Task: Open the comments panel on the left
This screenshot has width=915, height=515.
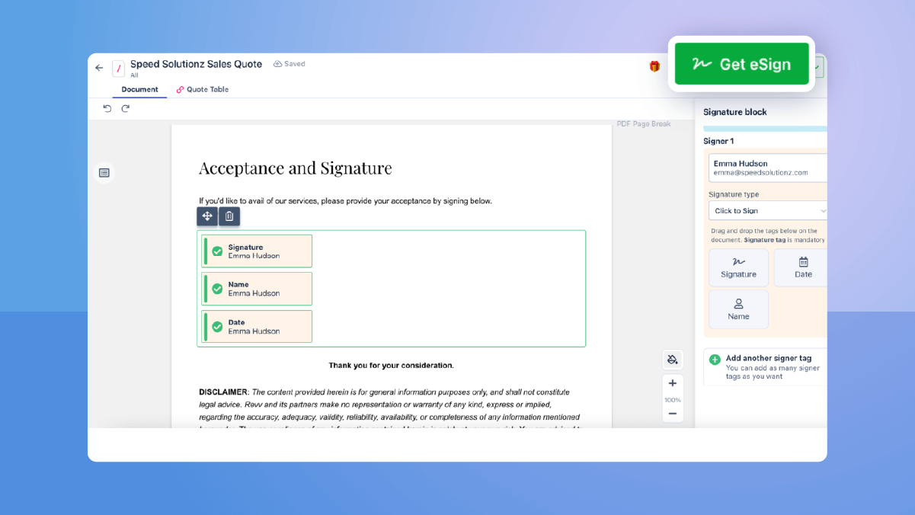Action: click(x=104, y=173)
